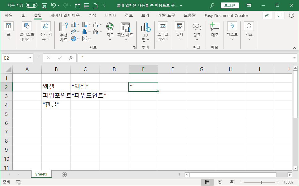Insert a hierarchy treemap chart

[86, 24]
